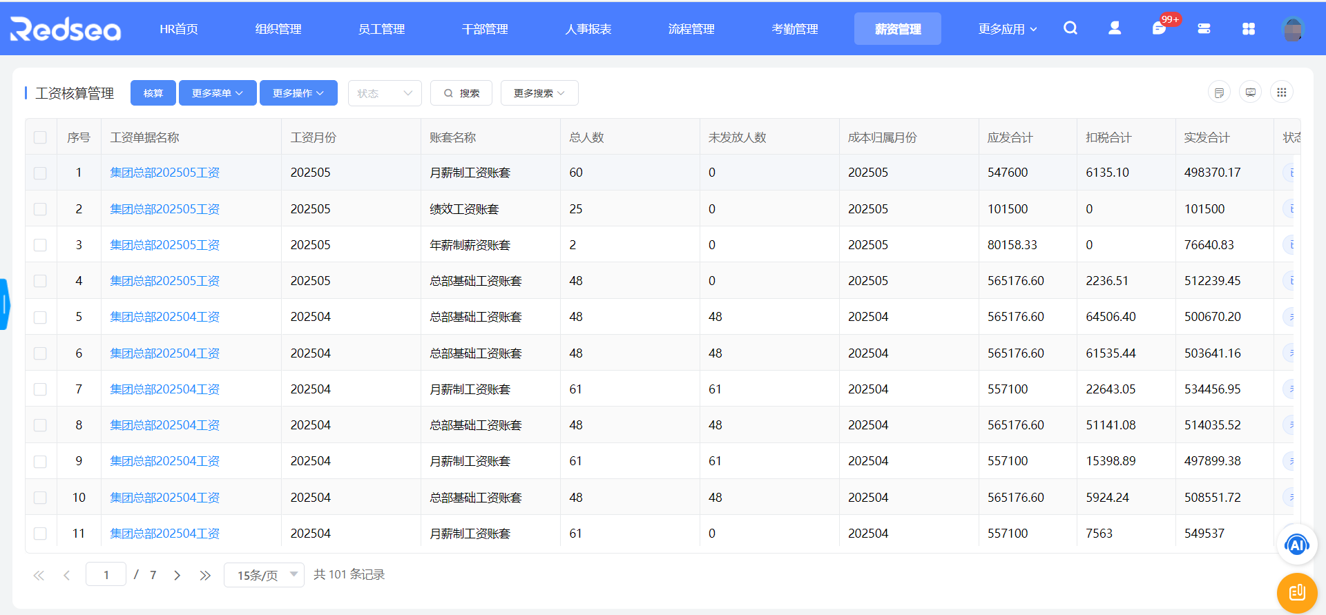This screenshot has height=615, width=1326.
Task: Open row 1 集团总部202505工资 link
Action: click(x=165, y=173)
